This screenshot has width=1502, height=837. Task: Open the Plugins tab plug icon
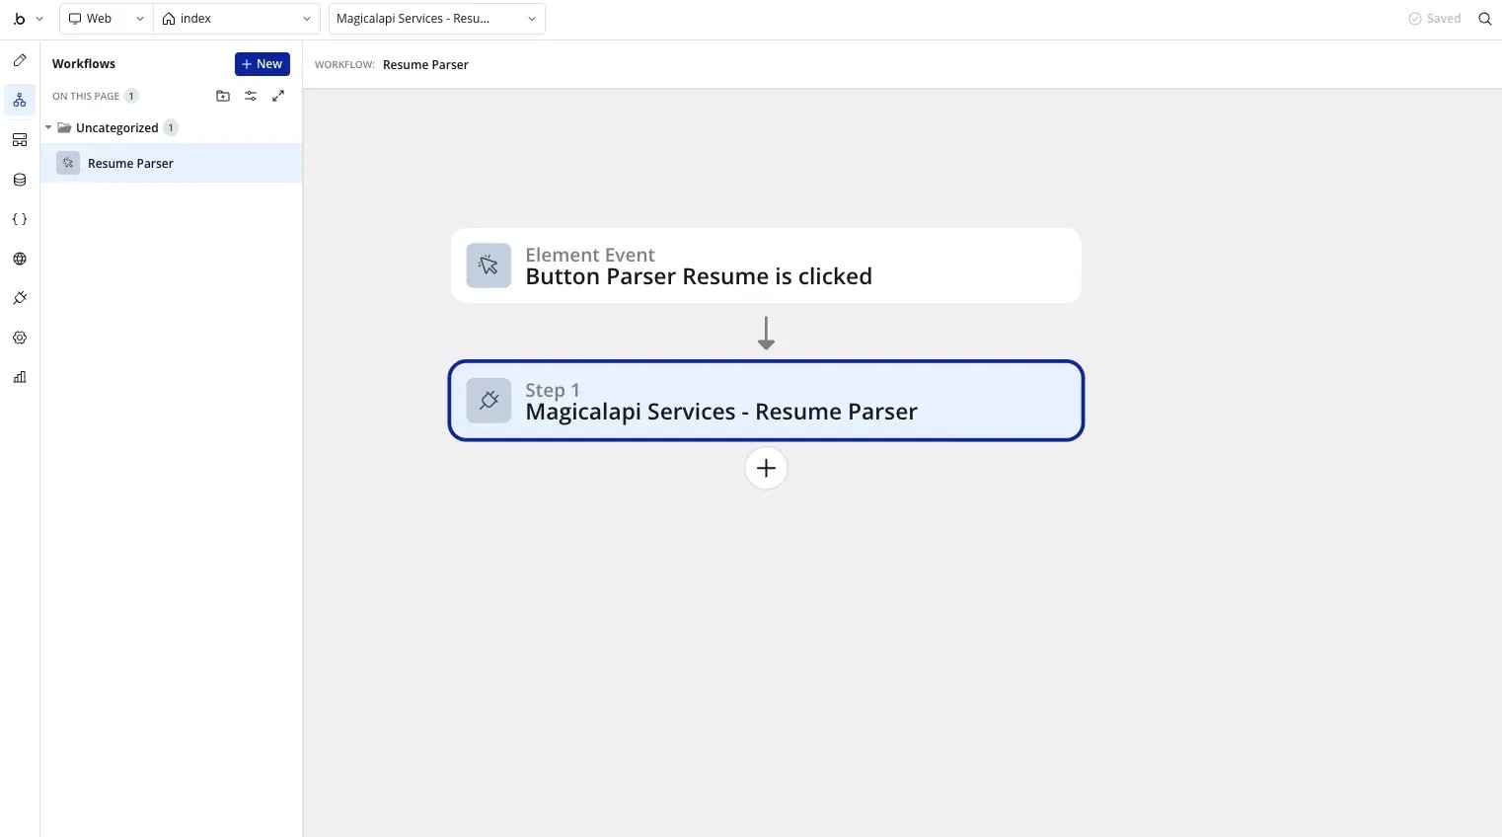tap(20, 298)
